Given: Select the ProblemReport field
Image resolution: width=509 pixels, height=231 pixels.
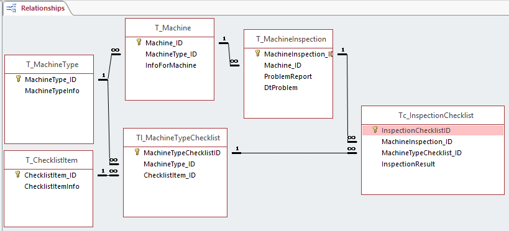Looking at the screenshot, I should pos(288,76).
